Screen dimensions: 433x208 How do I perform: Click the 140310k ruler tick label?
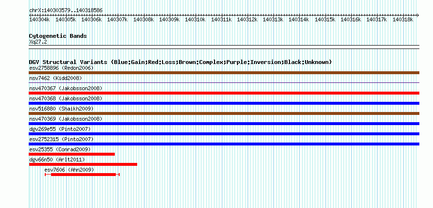(195, 19)
